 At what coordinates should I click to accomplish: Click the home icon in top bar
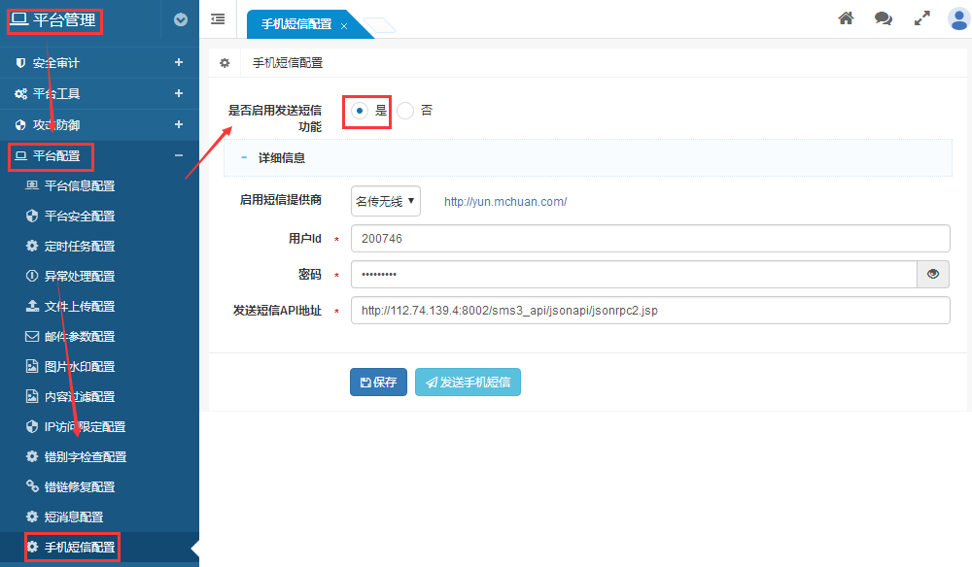click(x=846, y=18)
